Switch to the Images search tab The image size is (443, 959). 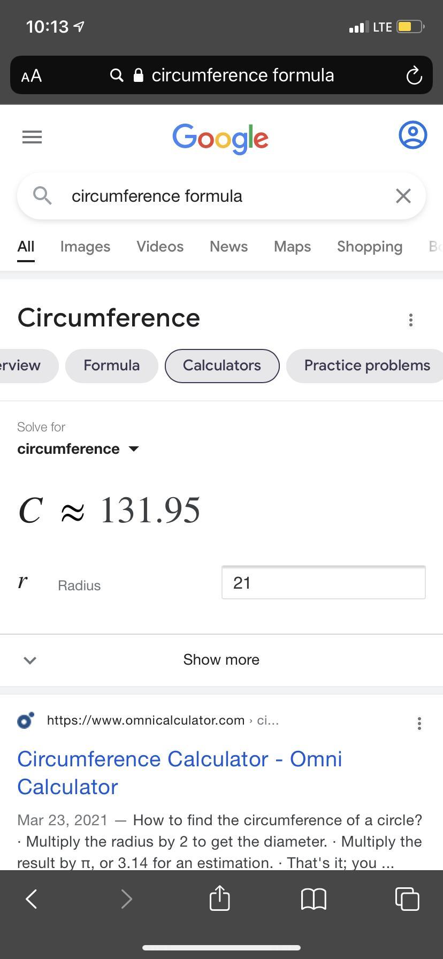(x=85, y=247)
